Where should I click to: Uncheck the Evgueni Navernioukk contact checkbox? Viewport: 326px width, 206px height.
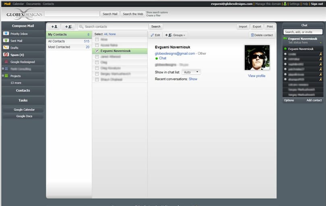coord(97,51)
